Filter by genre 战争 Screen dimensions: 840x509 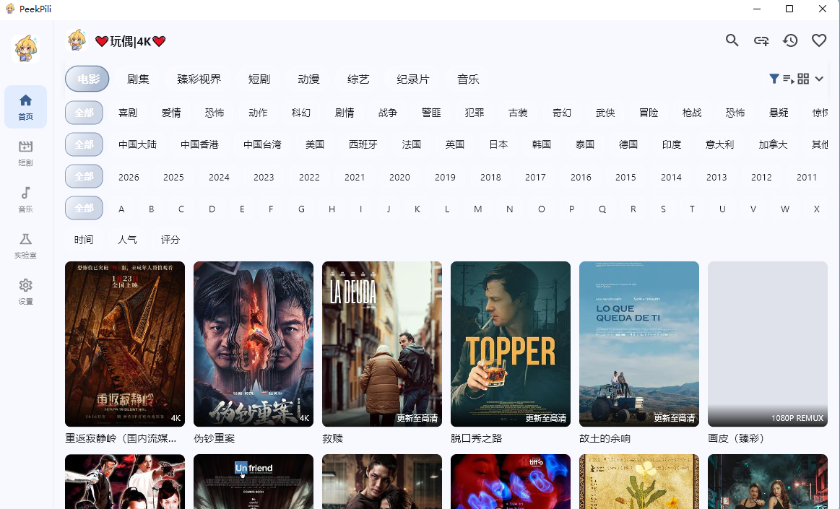388,113
